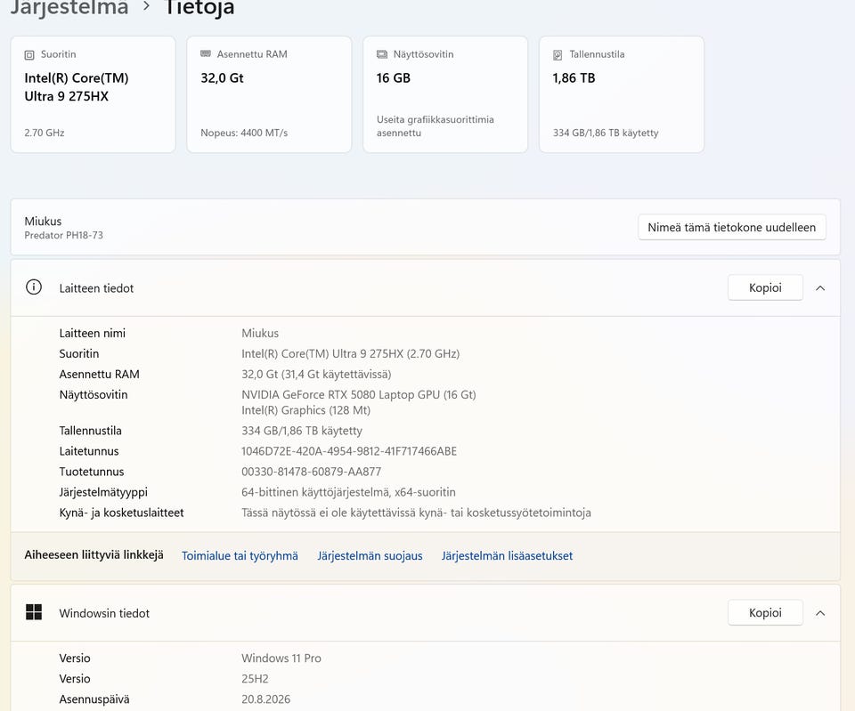The image size is (855, 711).
Task: Click the Windowsin tiedot header label
Action: click(104, 613)
